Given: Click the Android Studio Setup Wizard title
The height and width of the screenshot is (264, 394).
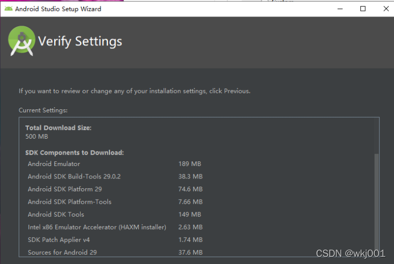Looking at the screenshot, I should 58,9.
